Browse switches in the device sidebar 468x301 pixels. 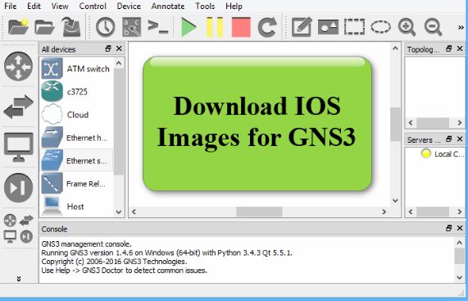(19, 107)
